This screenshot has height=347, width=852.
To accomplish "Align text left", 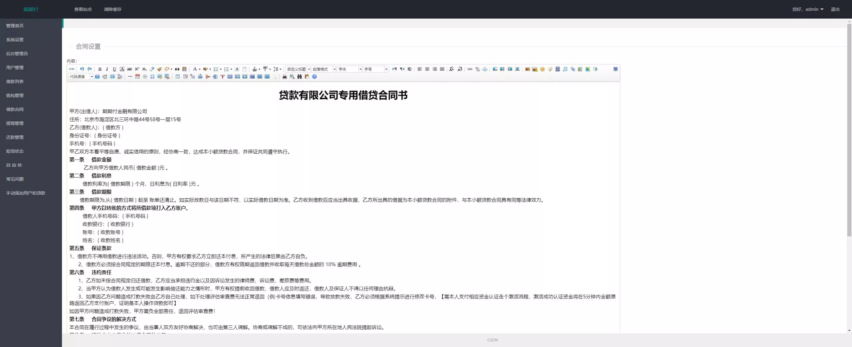I will pyautogui.click(x=420, y=69).
